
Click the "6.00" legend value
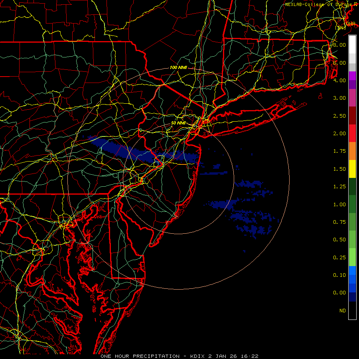pyautogui.click(x=339, y=63)
